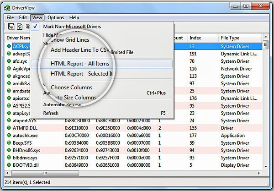Choose HTML Report - All Items
The image size is (274, 191).
[102, 64]
